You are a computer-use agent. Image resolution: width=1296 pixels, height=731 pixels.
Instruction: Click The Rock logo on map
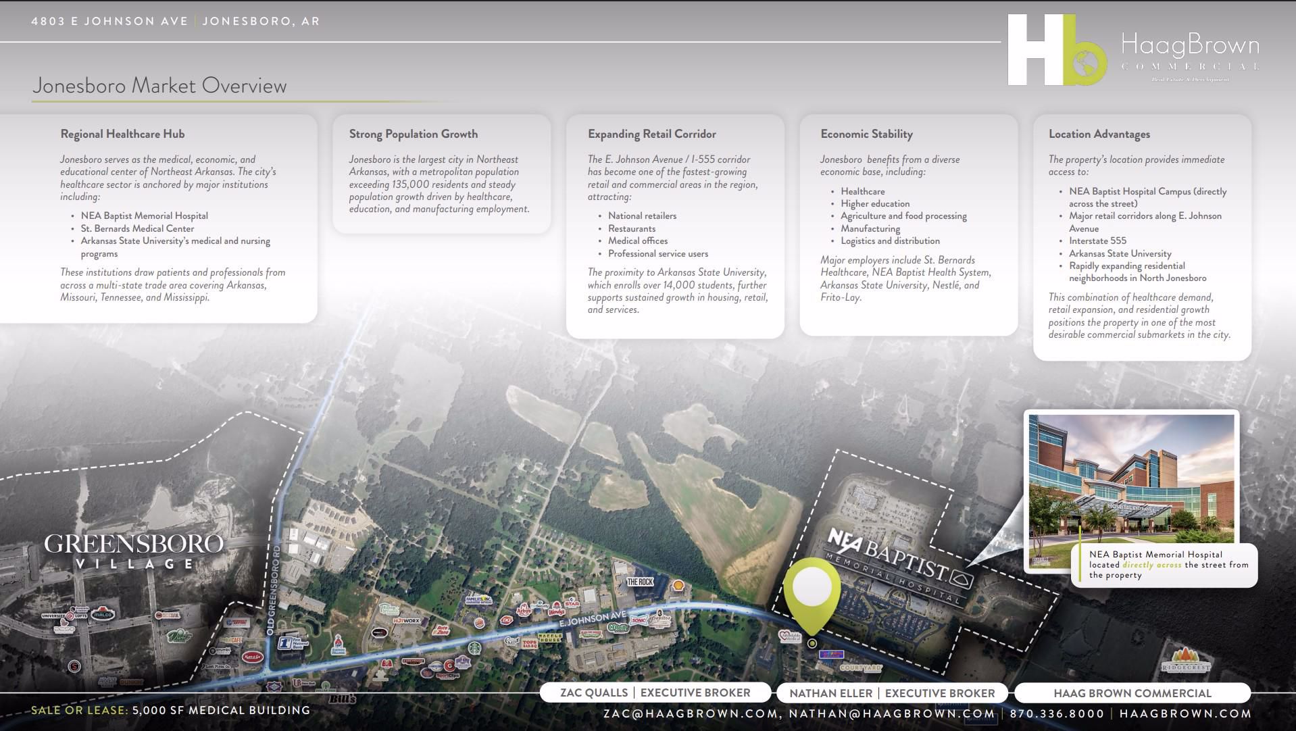click(x=640, y=582)
